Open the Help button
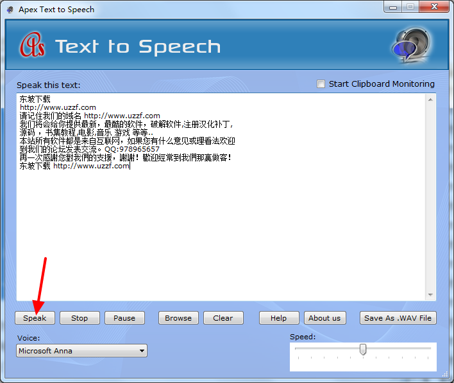 tap(279, 318)
